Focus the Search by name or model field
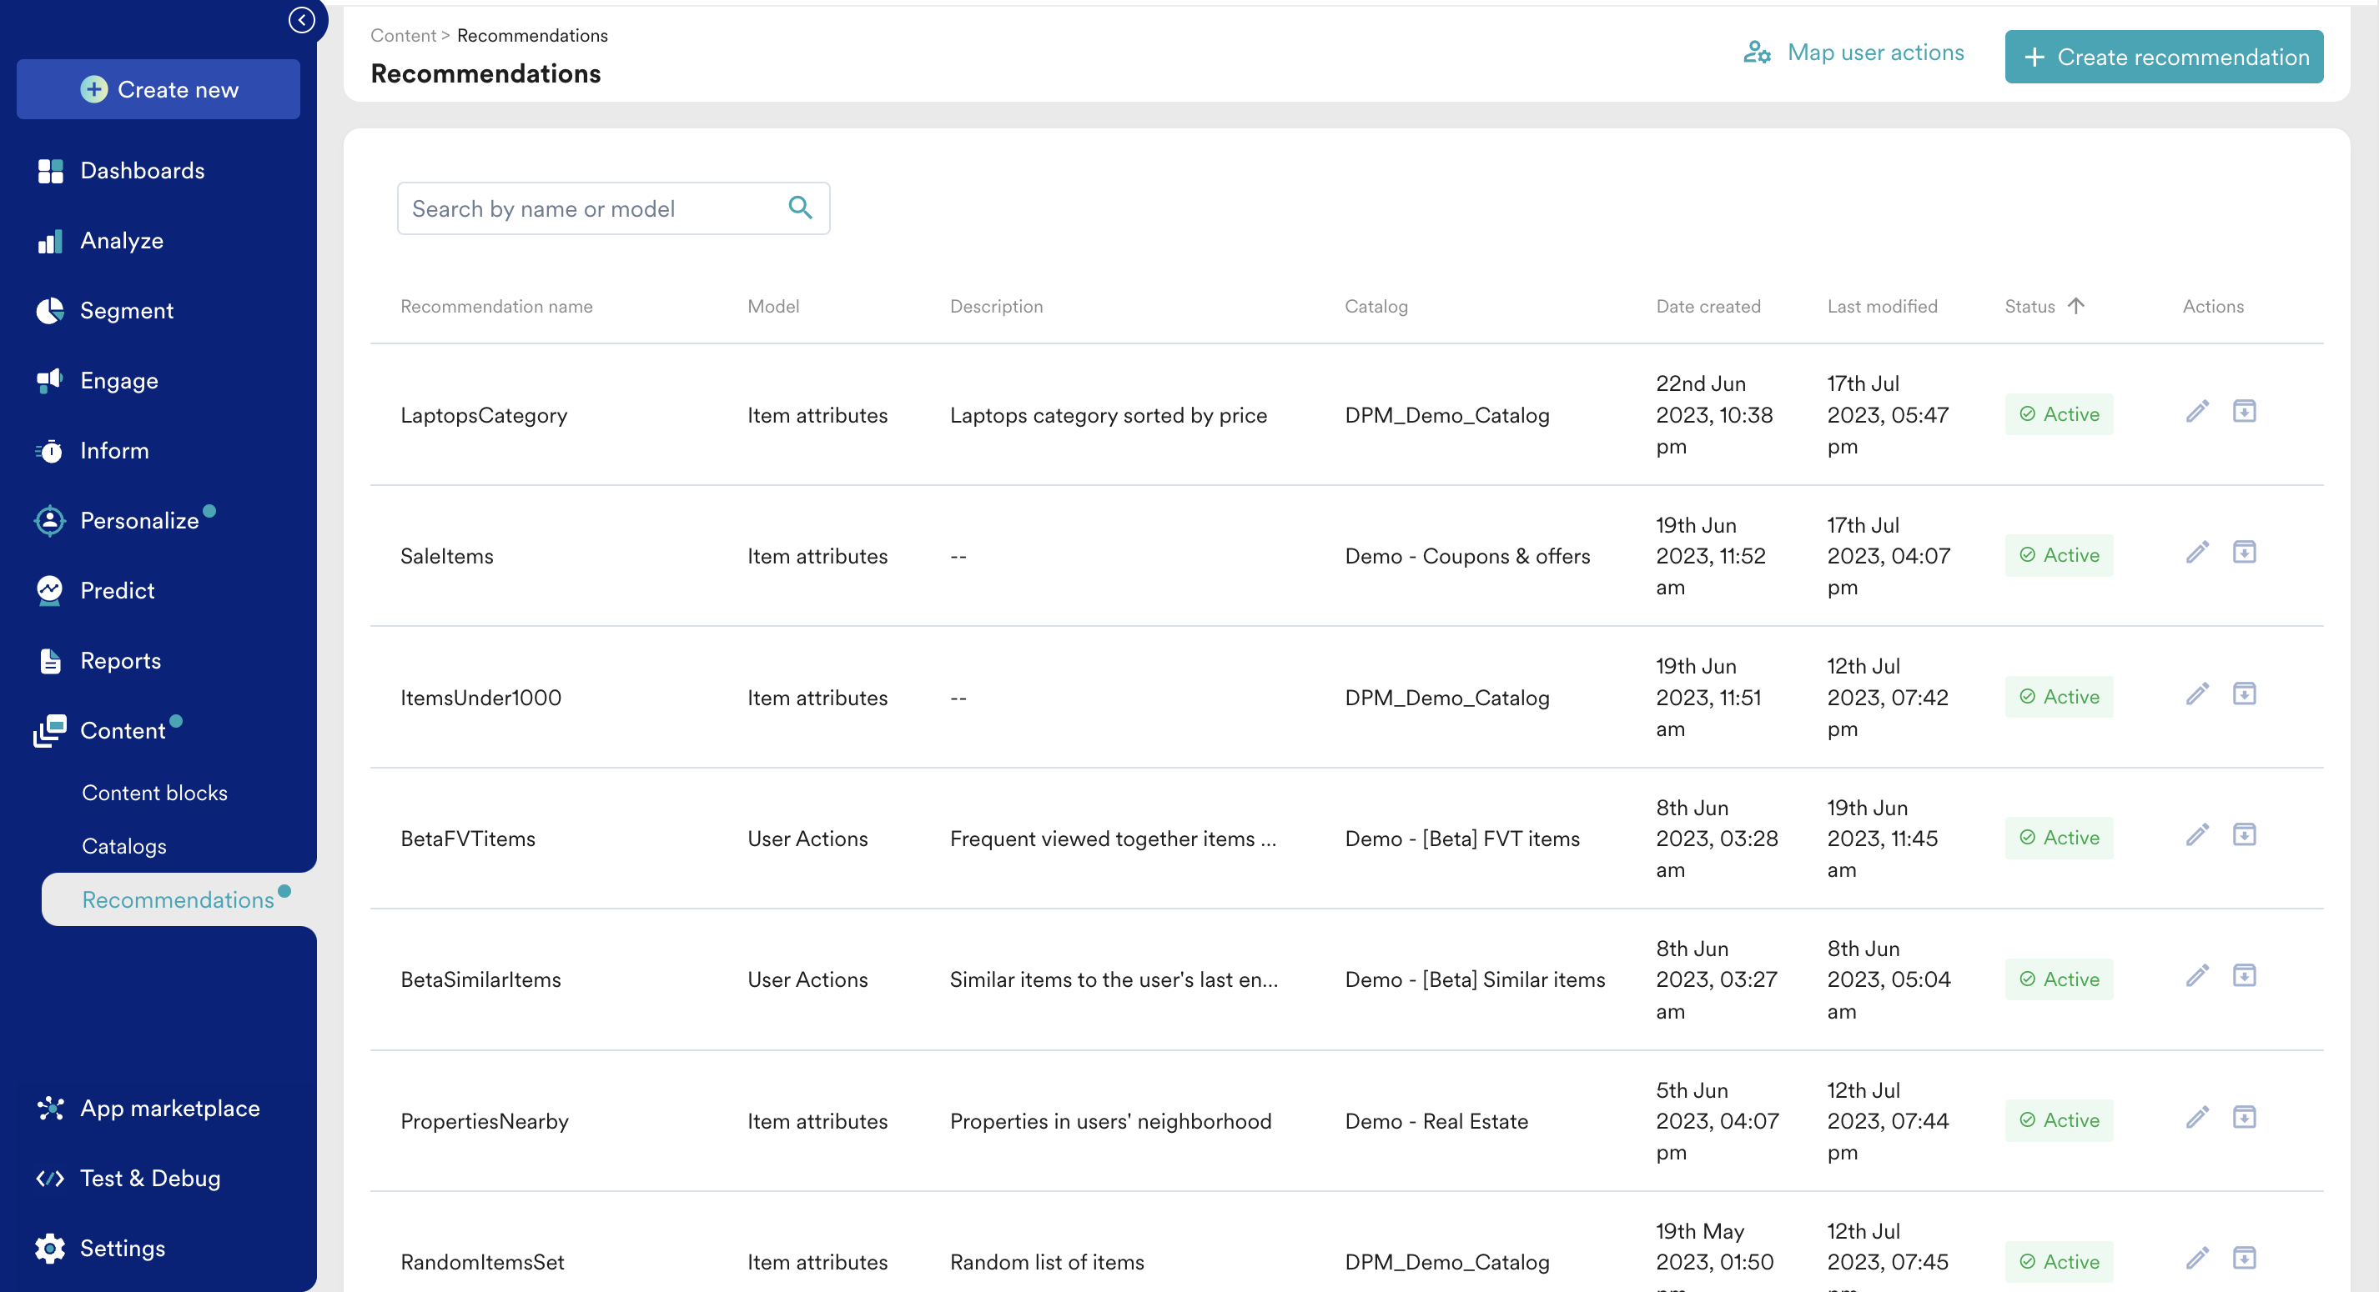The height and width of the screenshot is (1292, 2379). (x=591, y=208)
